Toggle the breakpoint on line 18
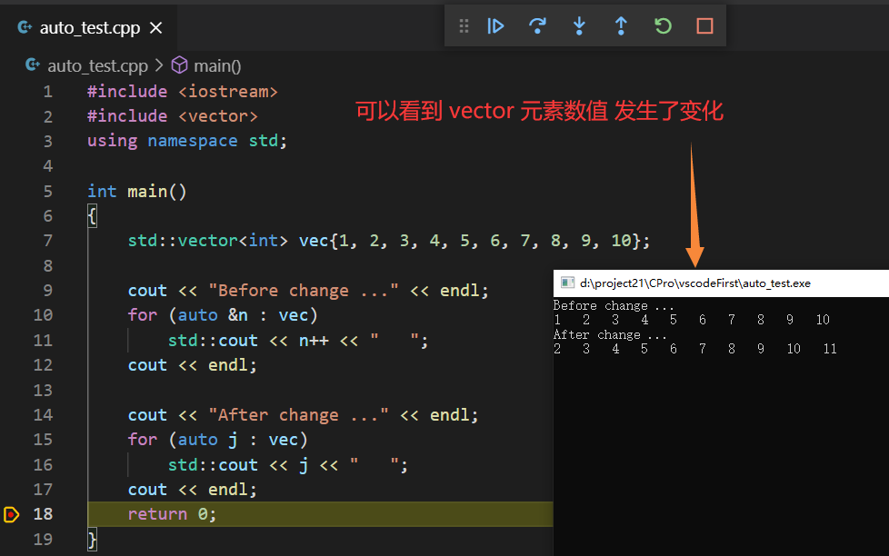This screenshot has height=556, width=889. tap(11, 514)
